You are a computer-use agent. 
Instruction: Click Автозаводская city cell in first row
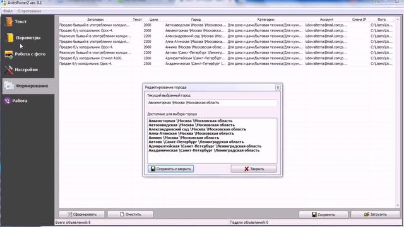[195, 25]
